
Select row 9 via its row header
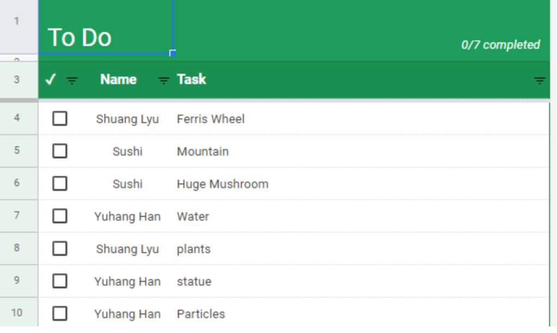(19, 281)
